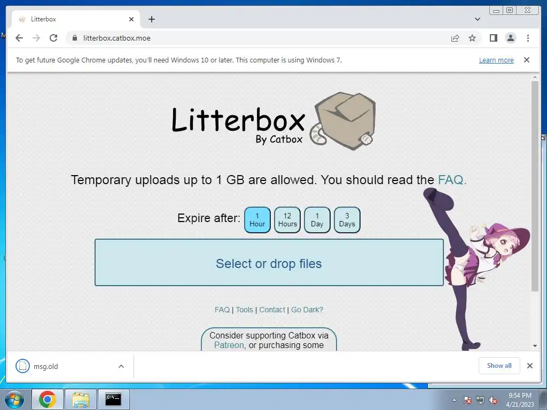This screenshot has height=410, width=547.
Task: Reload the Litterbox page
Action: [53, 38]
